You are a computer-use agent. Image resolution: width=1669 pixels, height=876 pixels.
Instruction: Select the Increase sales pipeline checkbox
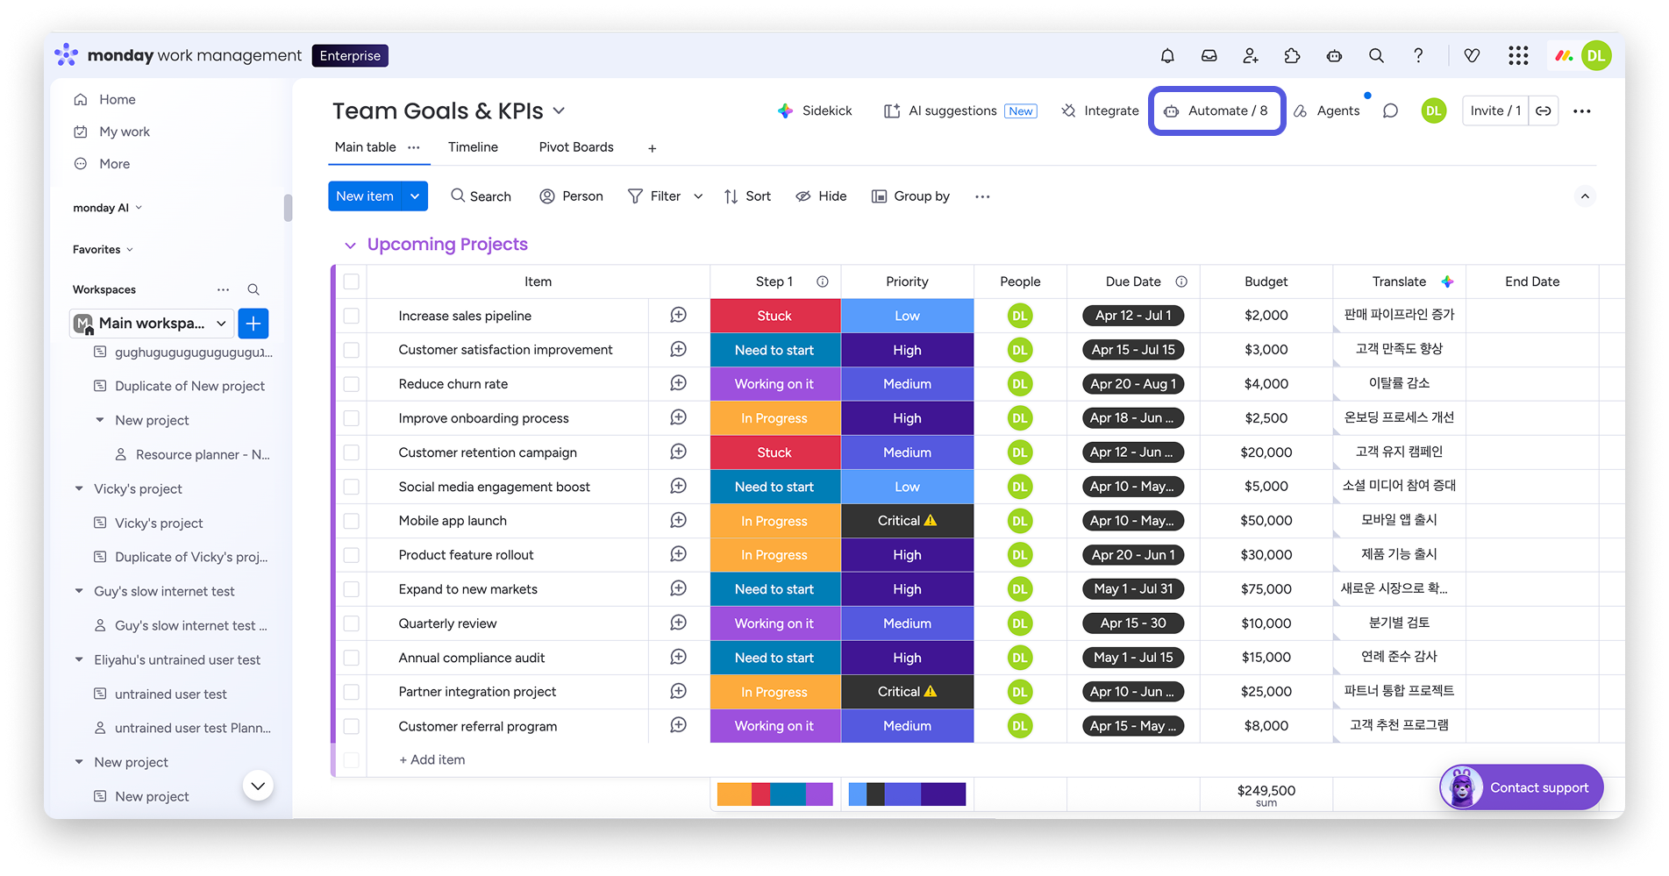(352, 316)
